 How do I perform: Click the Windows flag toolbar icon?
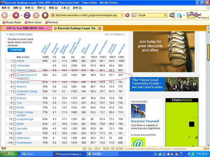tap(172, 15)
